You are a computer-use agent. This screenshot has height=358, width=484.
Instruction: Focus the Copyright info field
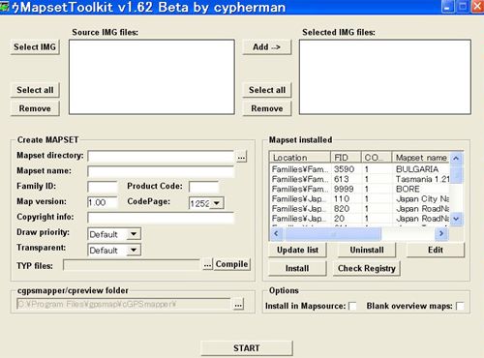click(x=161, y=218)
